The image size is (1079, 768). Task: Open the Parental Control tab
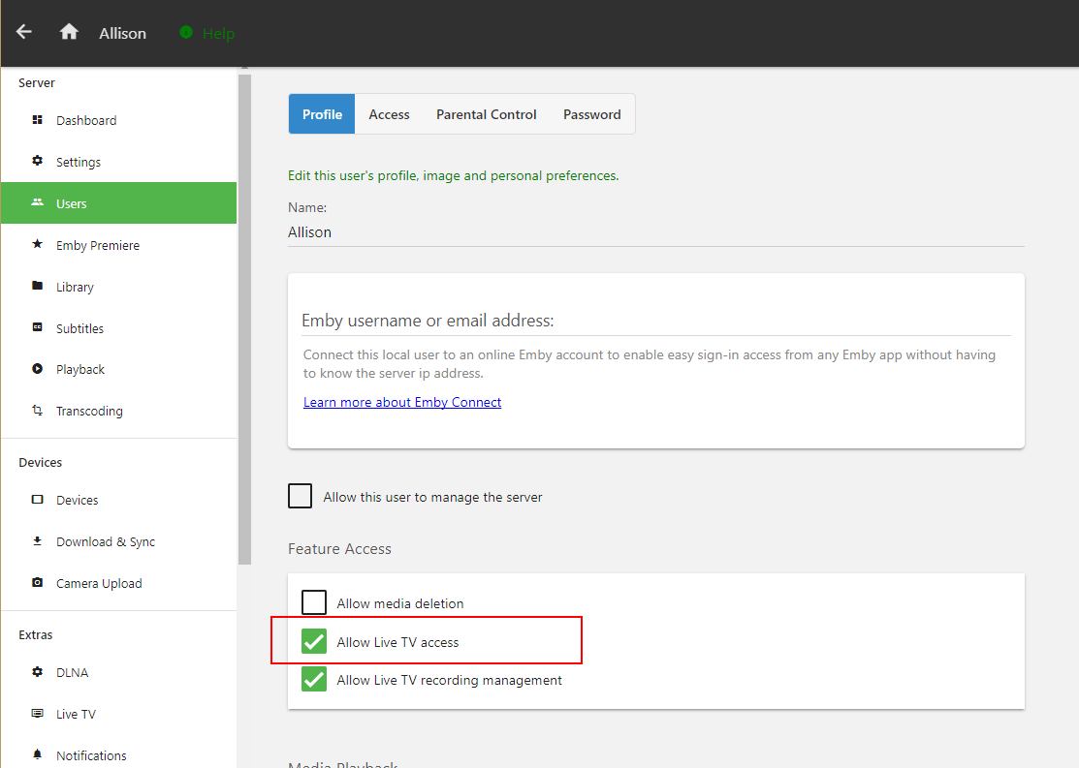487,114
